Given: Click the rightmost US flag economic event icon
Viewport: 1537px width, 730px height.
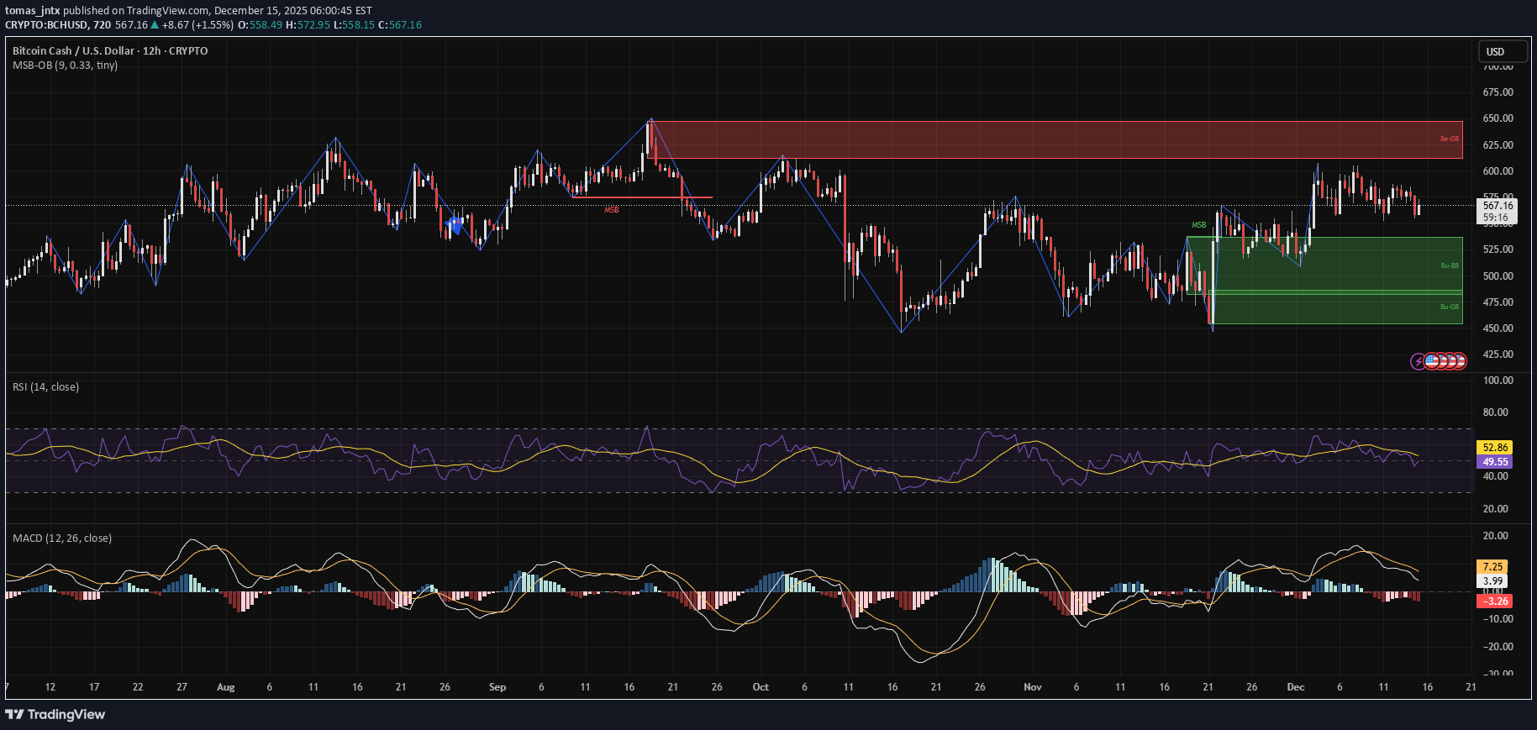Looking at the screenshot, I should tap(1460, 361).
